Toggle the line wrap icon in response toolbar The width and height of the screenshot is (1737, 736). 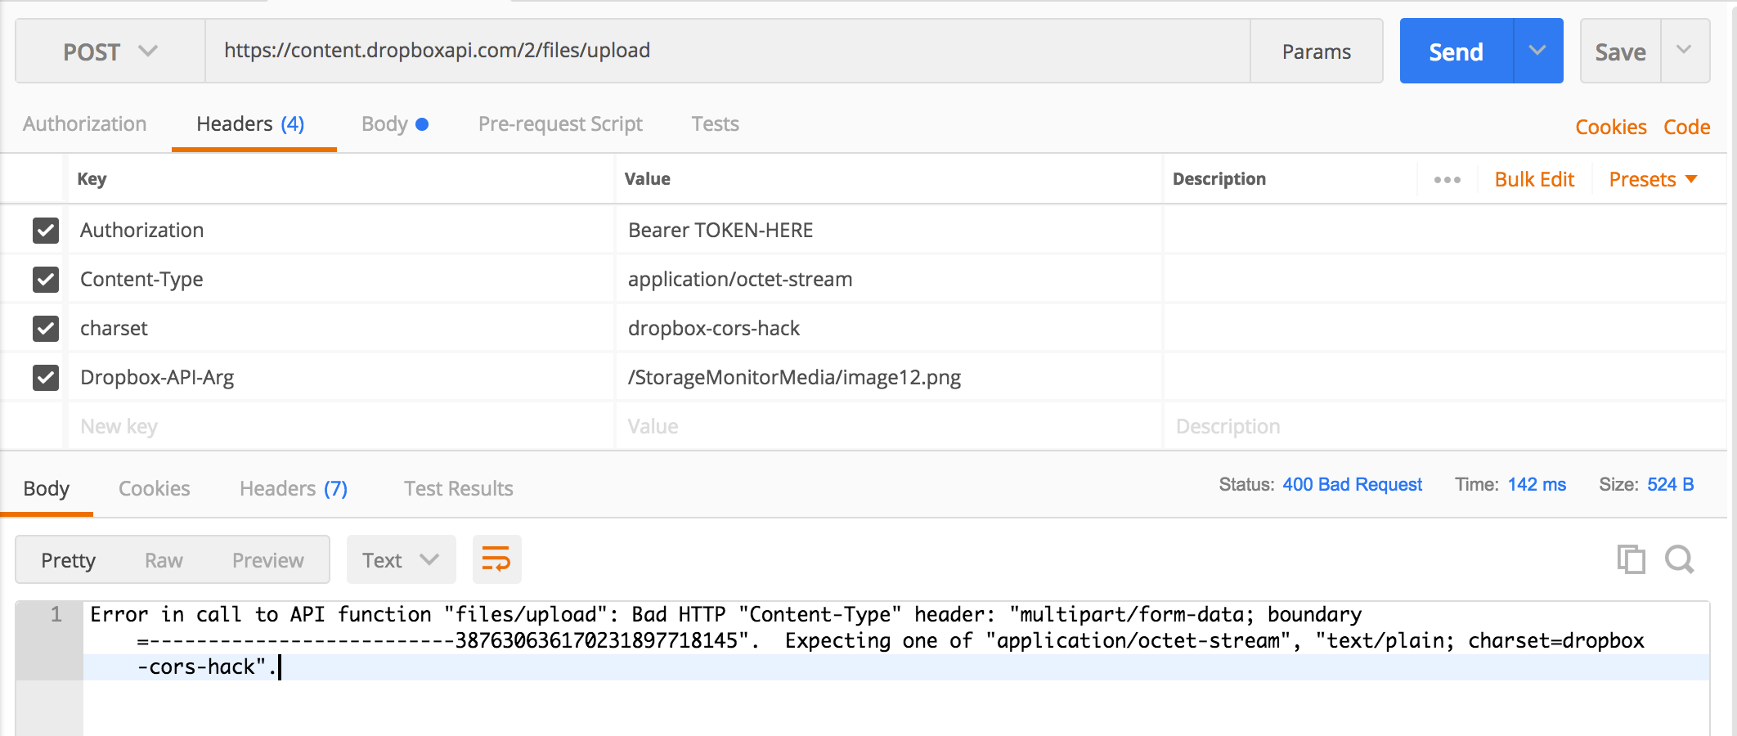[x=496, y=559]
